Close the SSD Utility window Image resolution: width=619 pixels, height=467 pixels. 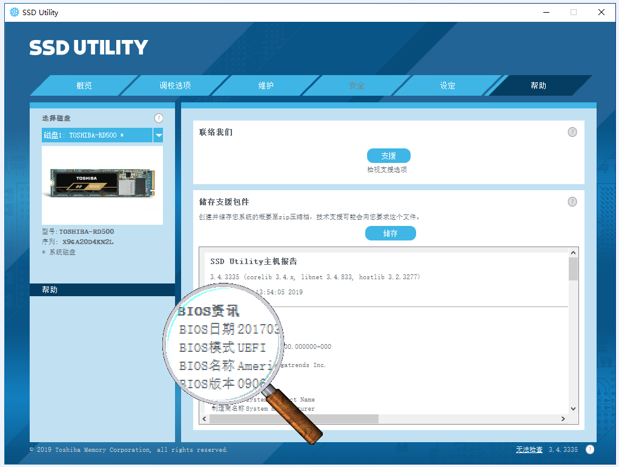click(x=601, y=12)
